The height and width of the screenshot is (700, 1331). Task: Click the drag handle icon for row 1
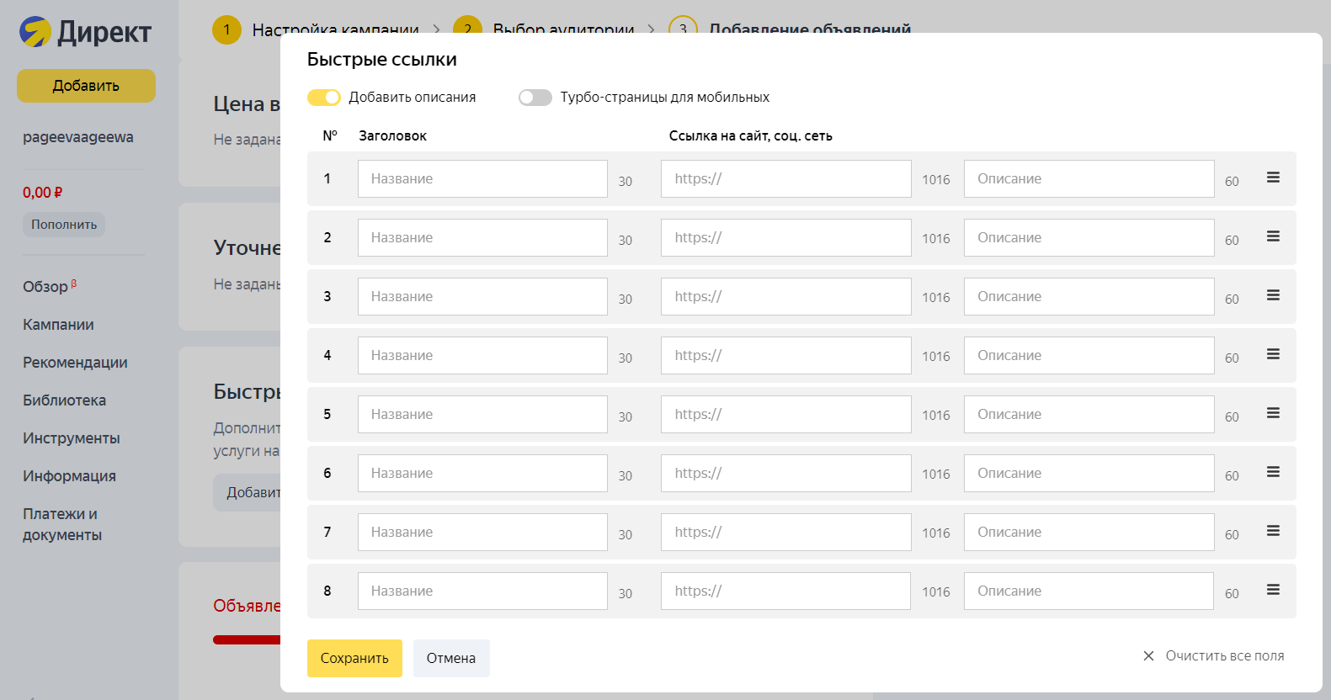pos(1273,178)
